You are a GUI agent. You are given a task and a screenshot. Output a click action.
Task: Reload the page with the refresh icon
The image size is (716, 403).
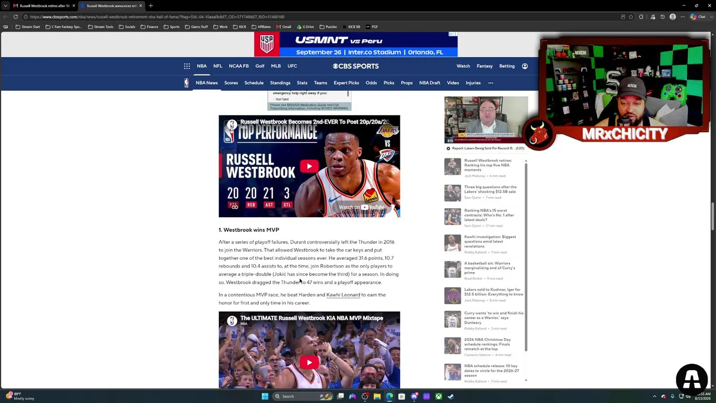(x=16, y=17)
